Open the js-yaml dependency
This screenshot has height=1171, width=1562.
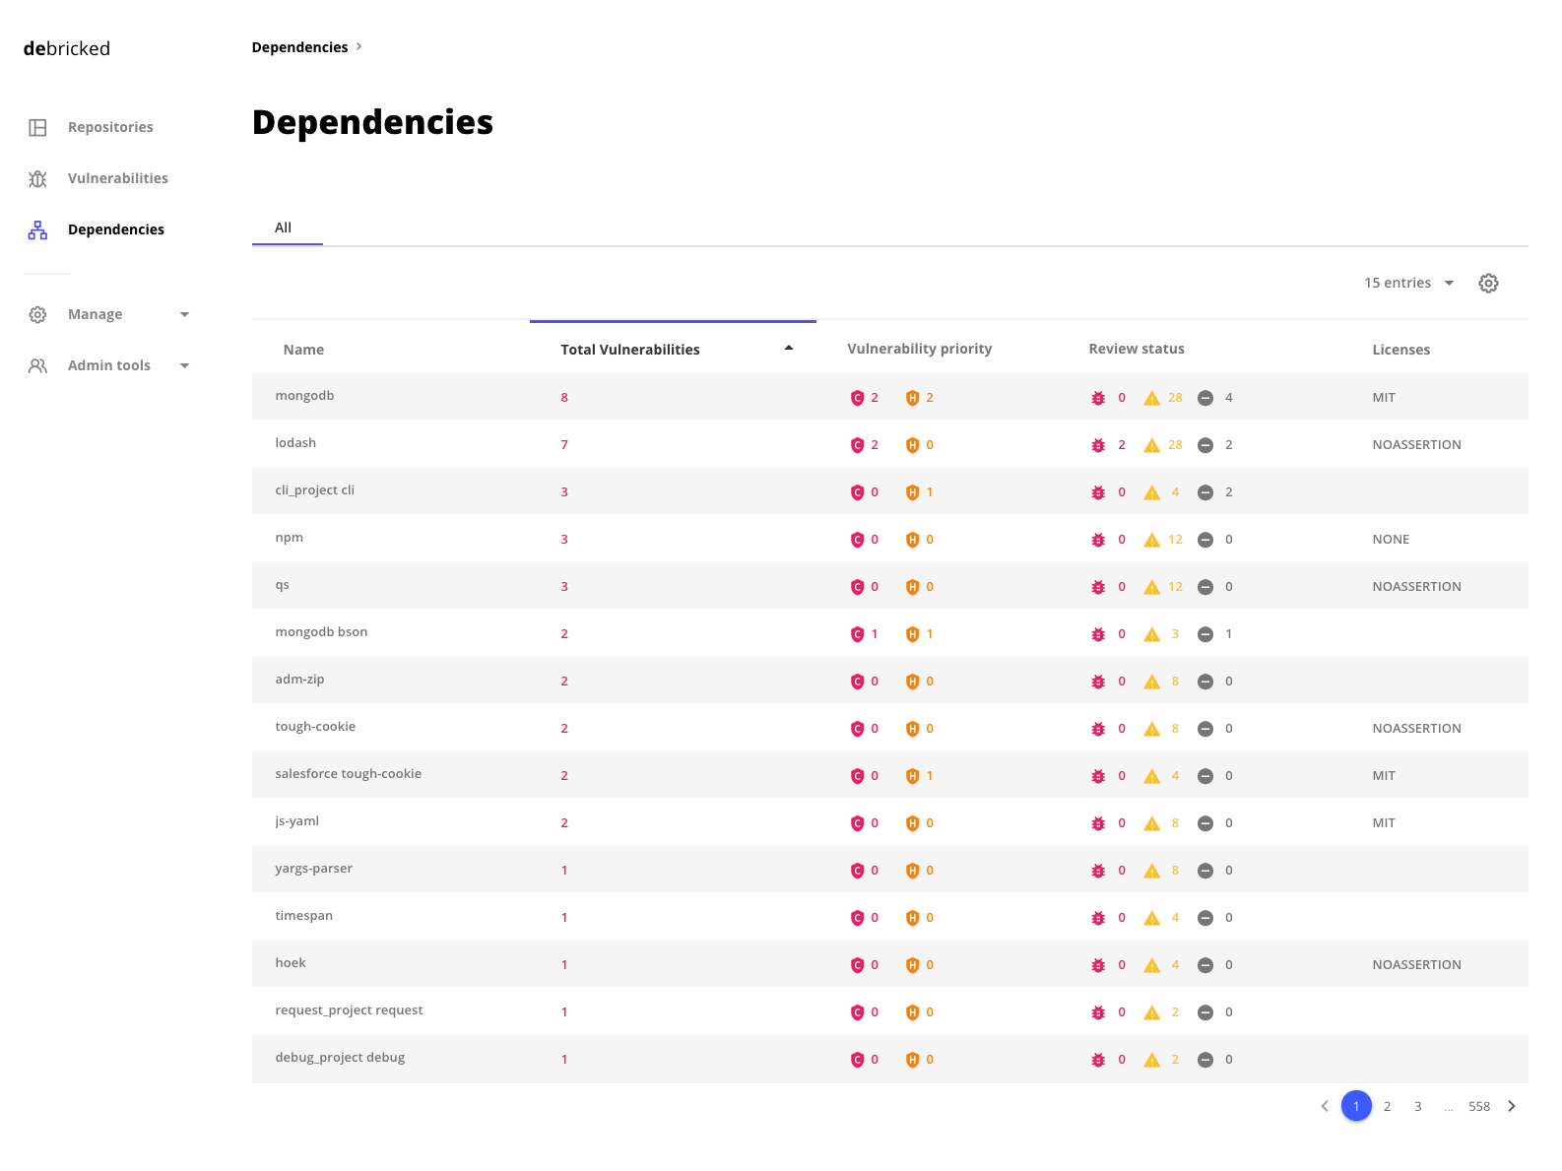[x=296, y=821]
